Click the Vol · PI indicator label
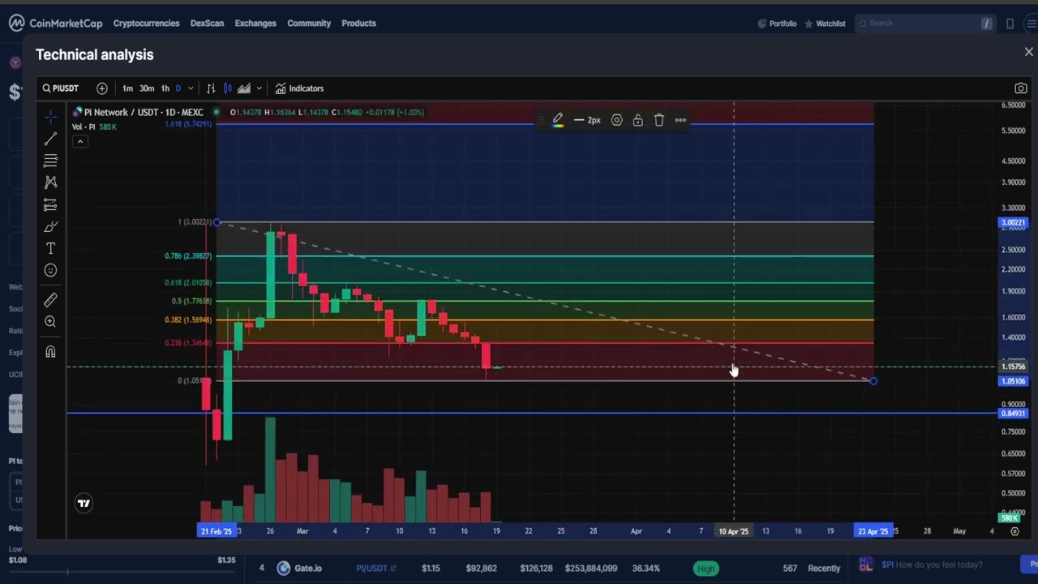 click(84, 127)
